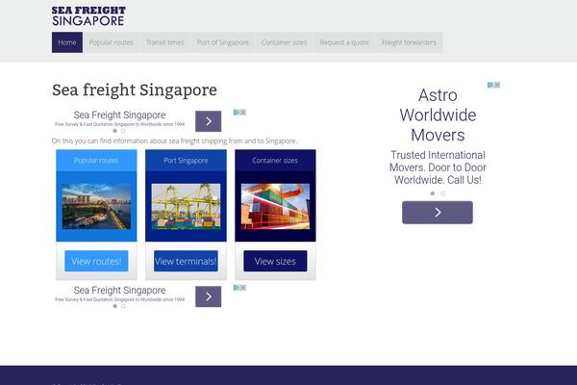
Task: Open AdChoices info on Astro sidebar ad
Action: pos(490,85)
